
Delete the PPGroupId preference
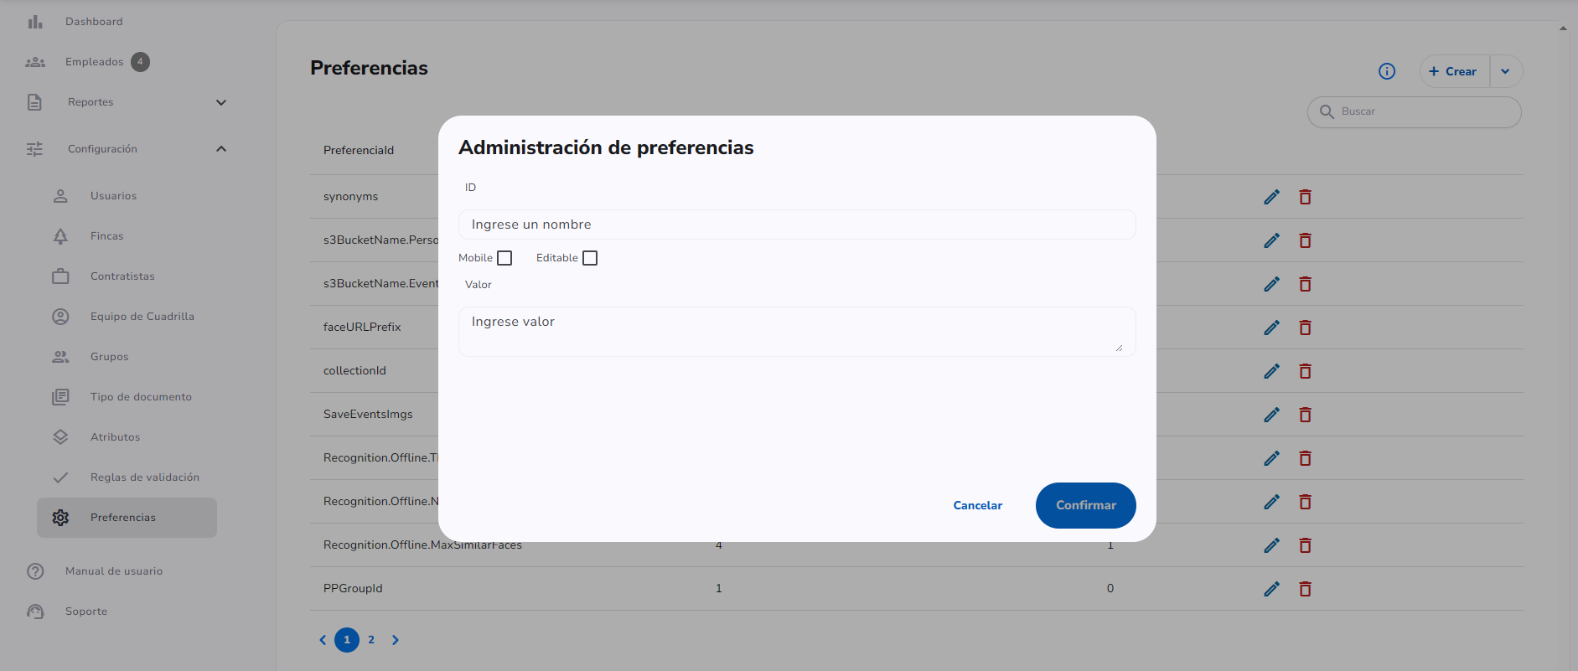(x=1305, y=589)
